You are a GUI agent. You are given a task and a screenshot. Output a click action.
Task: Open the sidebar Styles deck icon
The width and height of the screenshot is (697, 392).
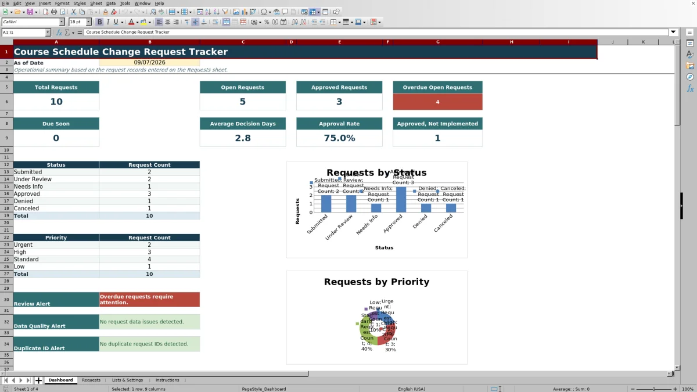click(x=690, y=55)
